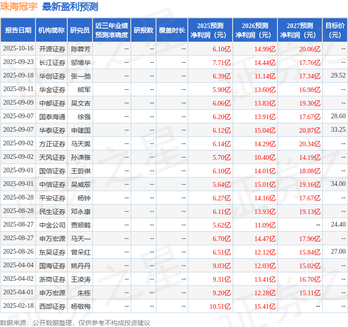
Task: Select analyst name 马天翼
Action: point(80,144)
